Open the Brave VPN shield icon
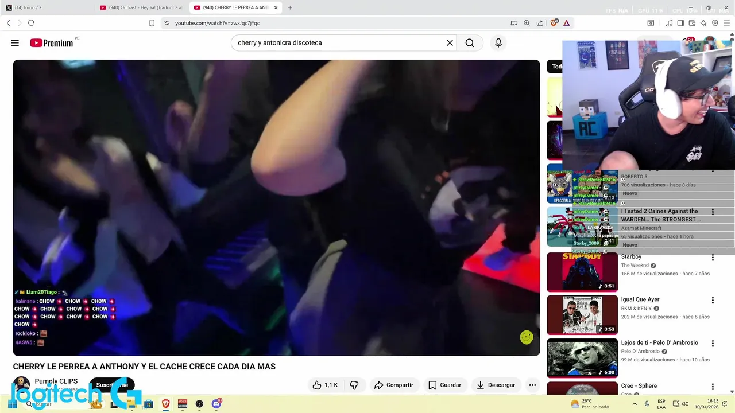This screenshot has height=413, width=735. (x=715, y=23)
